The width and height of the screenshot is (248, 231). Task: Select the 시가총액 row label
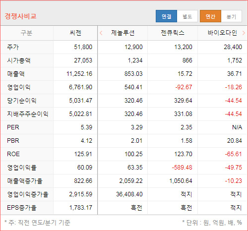(19, 60)
